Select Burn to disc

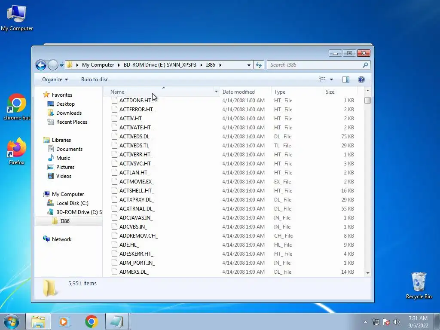click(x=95, y=79)
